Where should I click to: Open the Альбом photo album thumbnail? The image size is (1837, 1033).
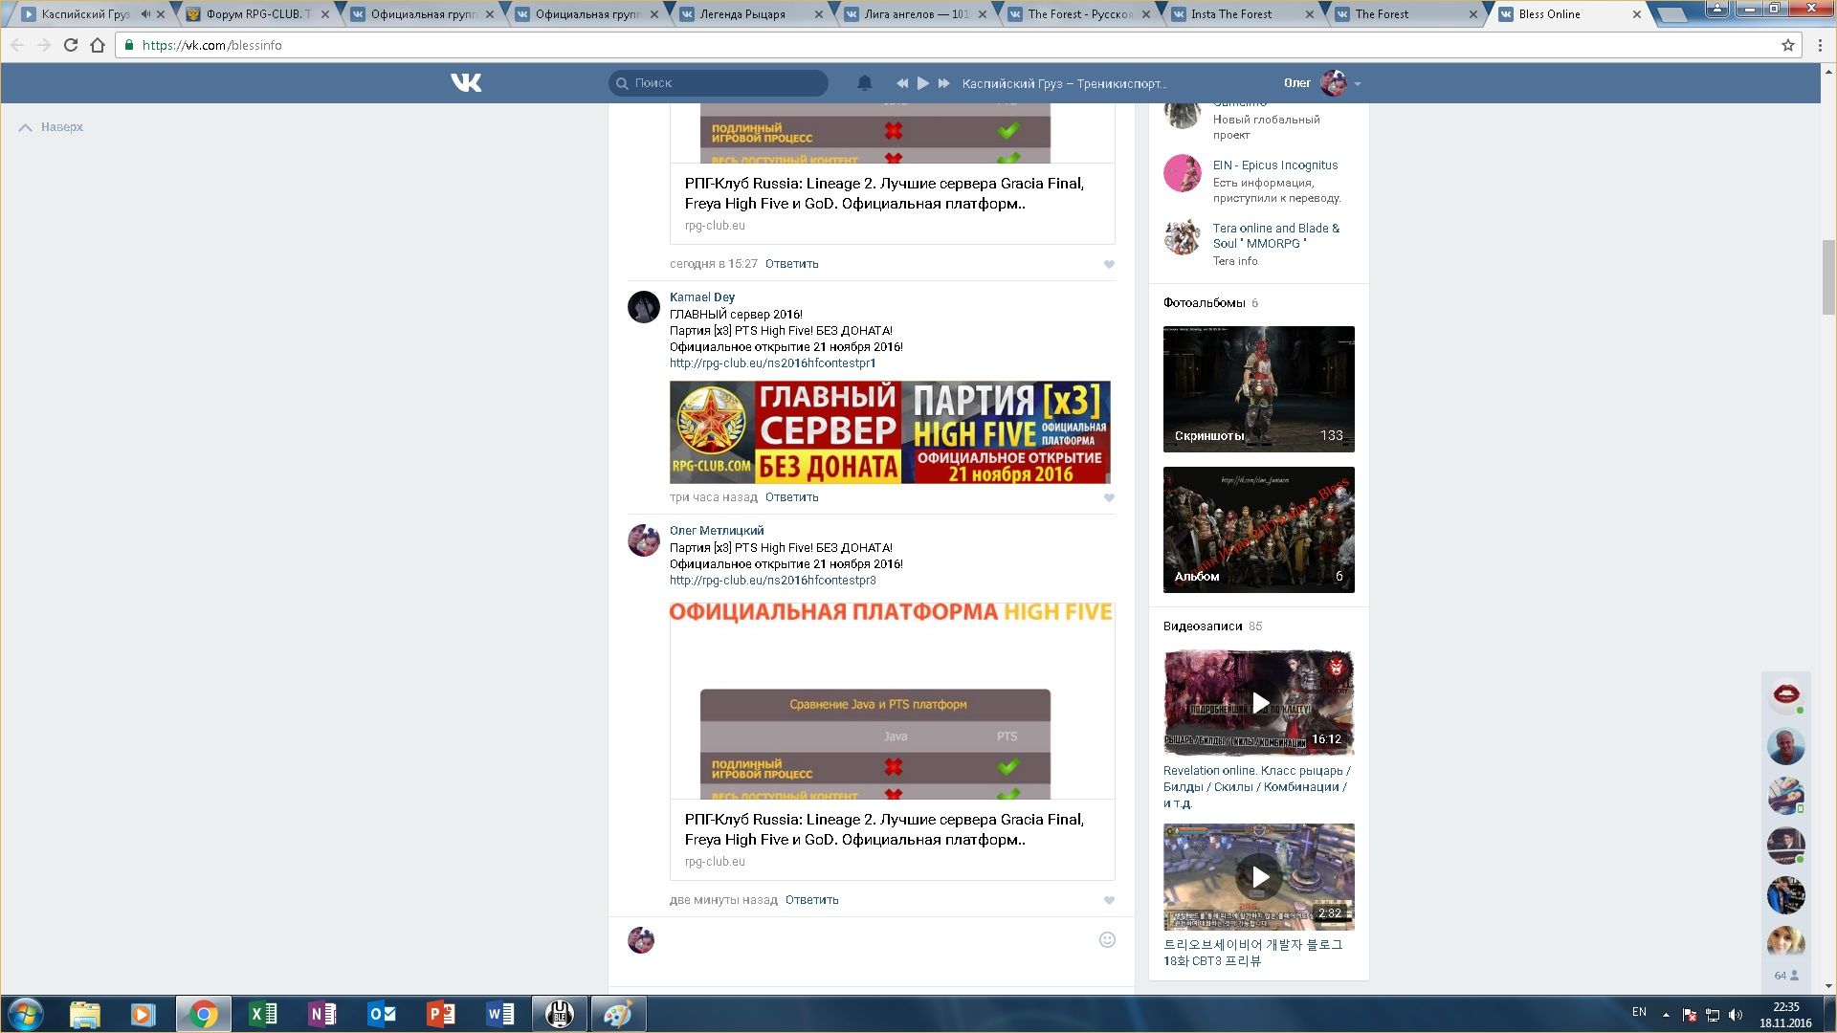coord(1259,530)
